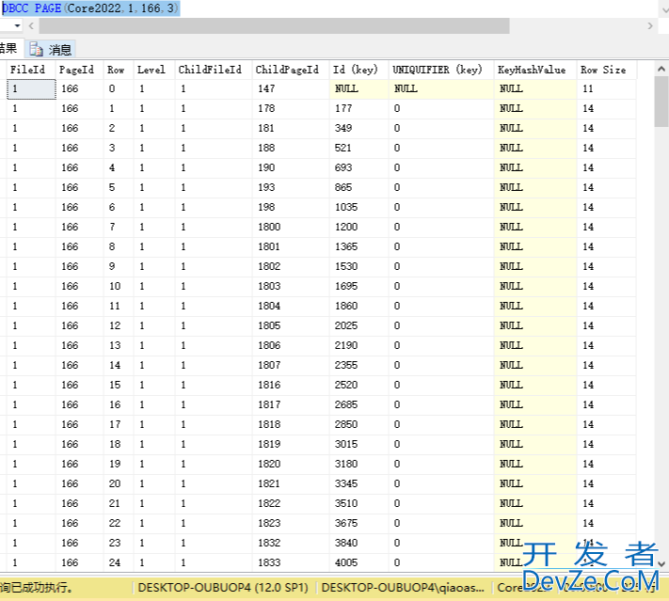Click Id cell 1365

pos(358,246)
